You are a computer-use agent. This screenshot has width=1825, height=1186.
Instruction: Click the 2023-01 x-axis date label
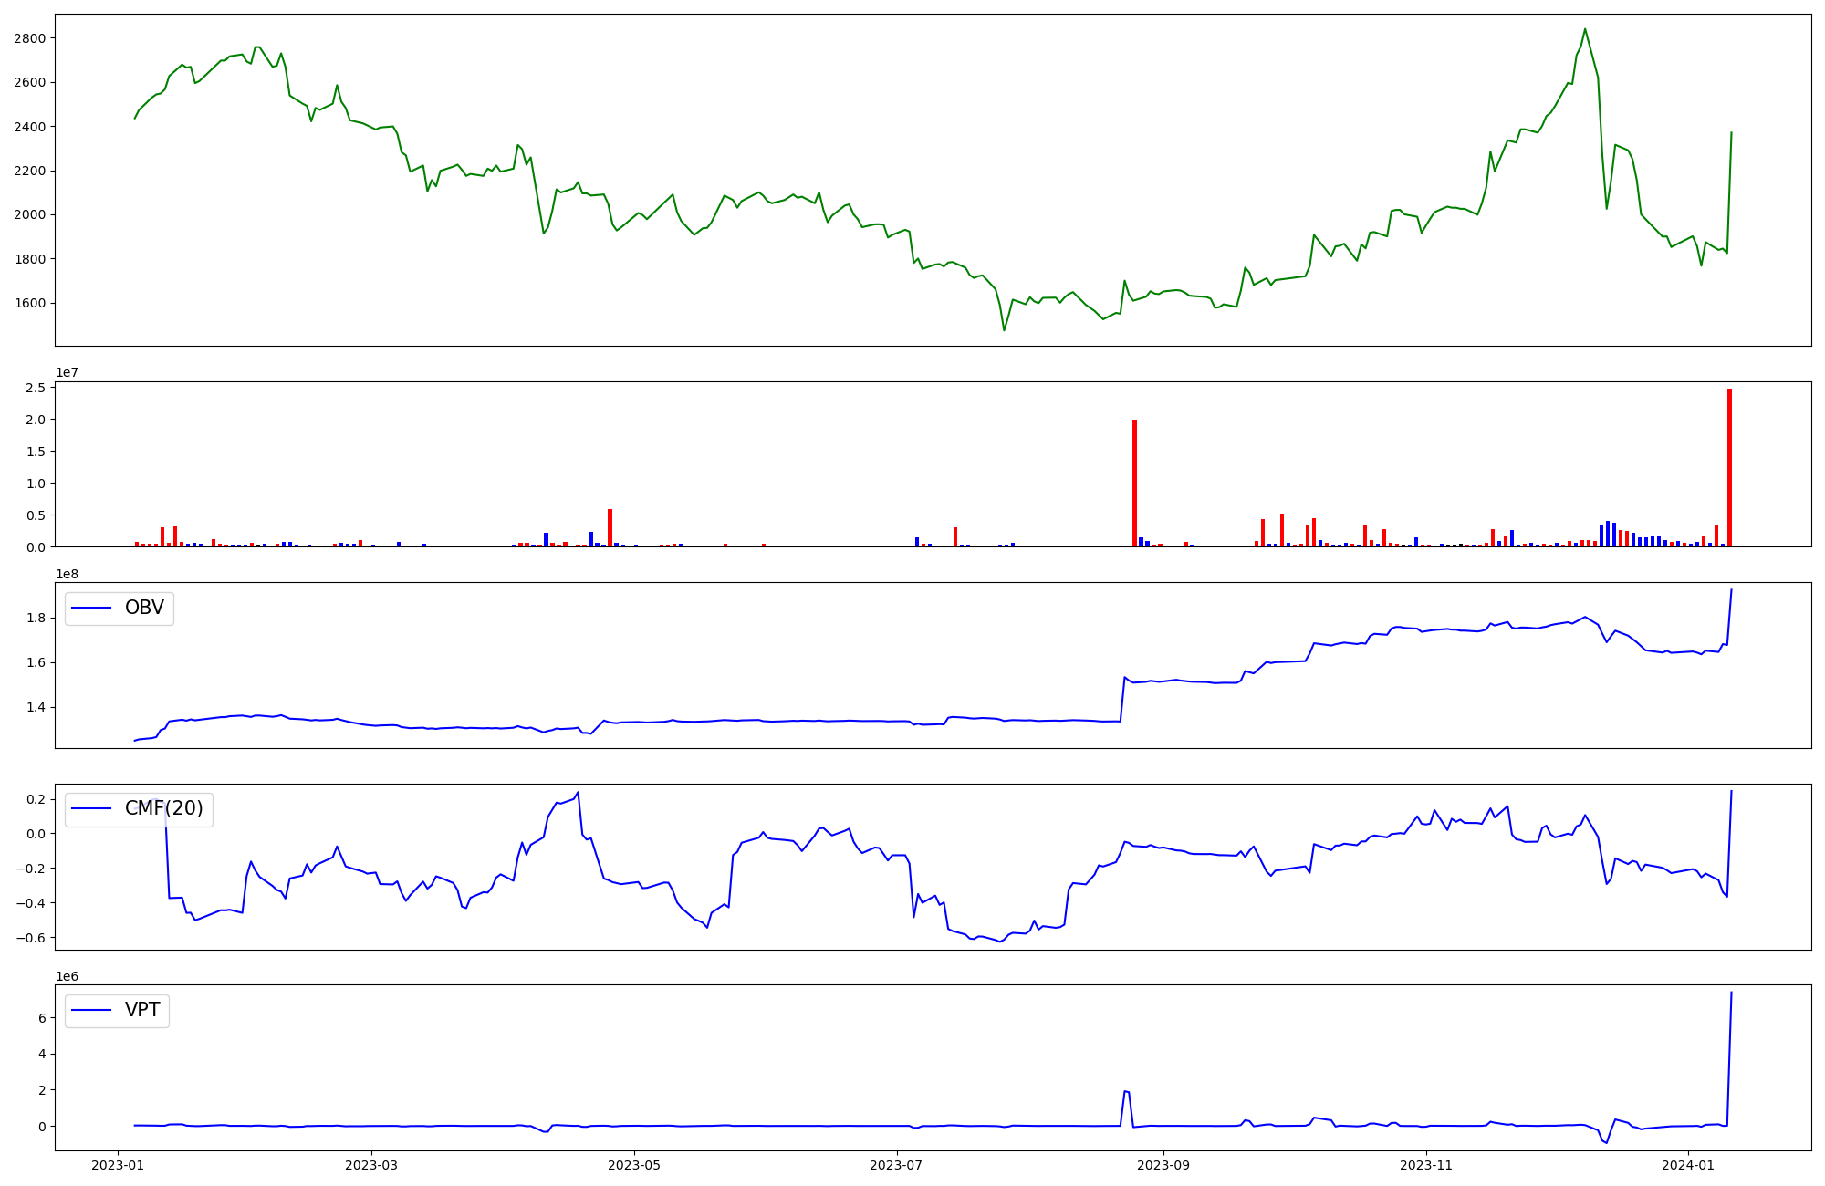[117, 1165]
